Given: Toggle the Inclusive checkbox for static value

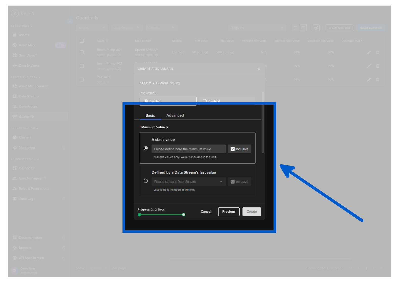Looking at the screenshot, I should click(233, 149).
